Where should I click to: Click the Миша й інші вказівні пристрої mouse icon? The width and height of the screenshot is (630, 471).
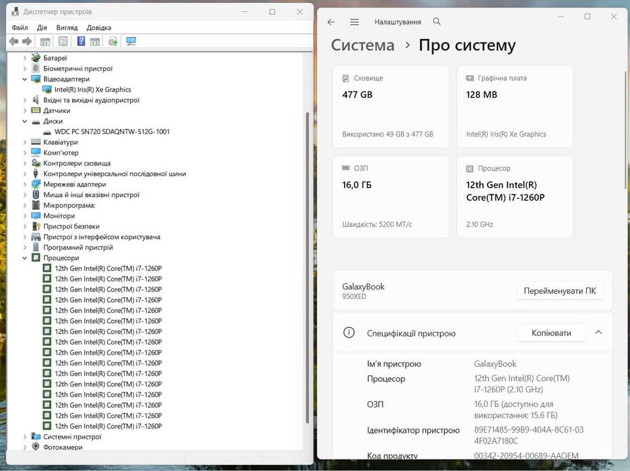click(36, 194)
